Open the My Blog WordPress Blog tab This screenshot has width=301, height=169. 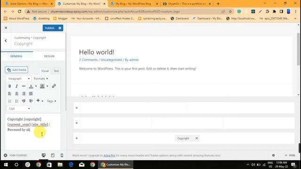coord(134,4)
